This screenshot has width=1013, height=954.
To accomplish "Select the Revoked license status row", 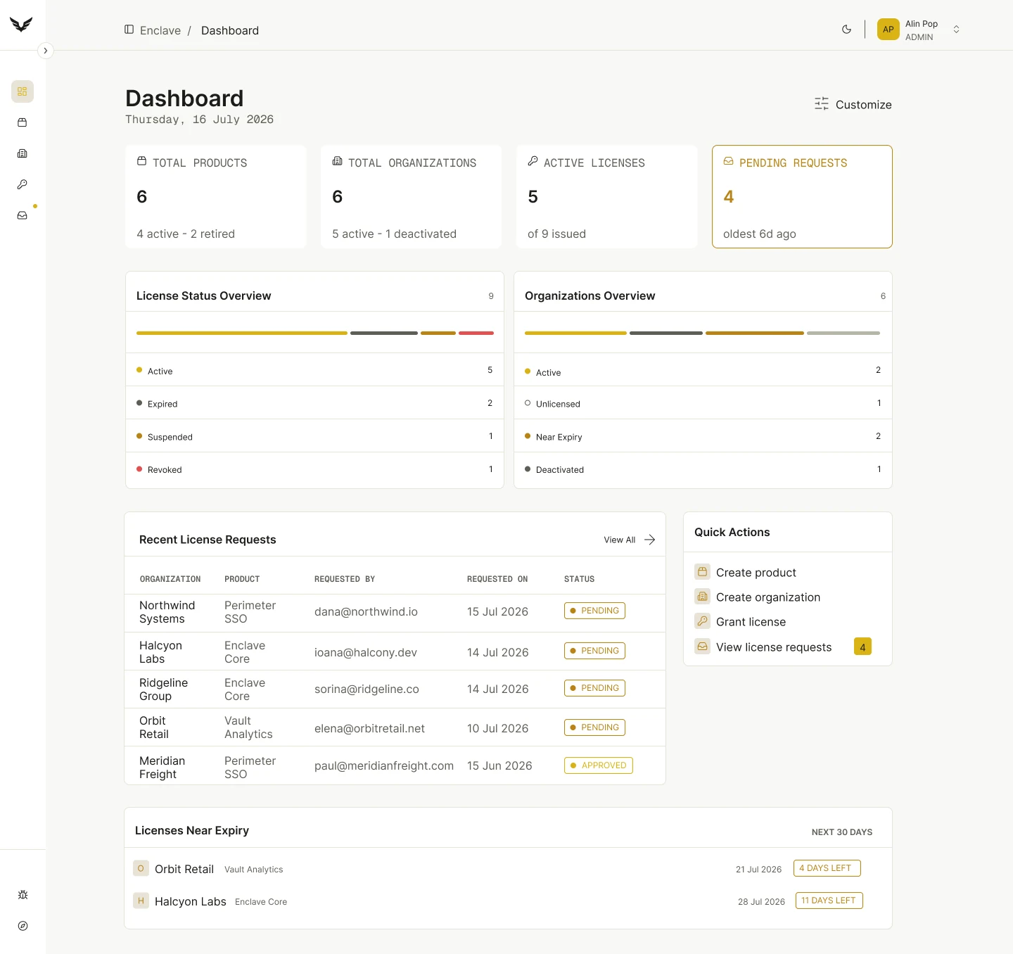I will coord(314,469).
